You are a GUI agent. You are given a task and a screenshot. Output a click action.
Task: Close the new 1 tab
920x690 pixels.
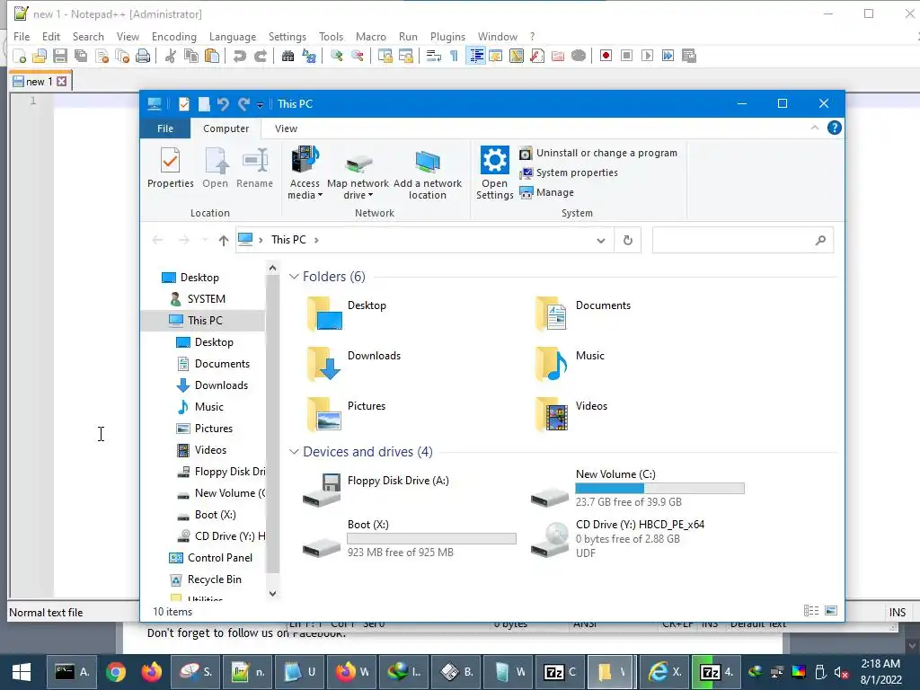point(62,82)
